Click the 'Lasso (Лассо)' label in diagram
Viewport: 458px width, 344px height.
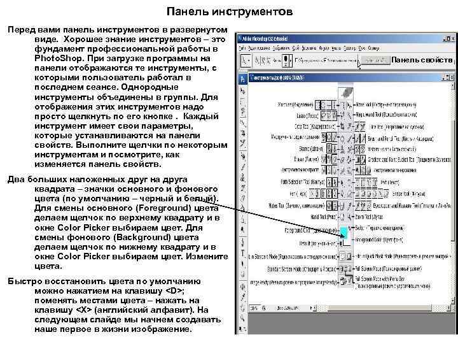point(308,116)
